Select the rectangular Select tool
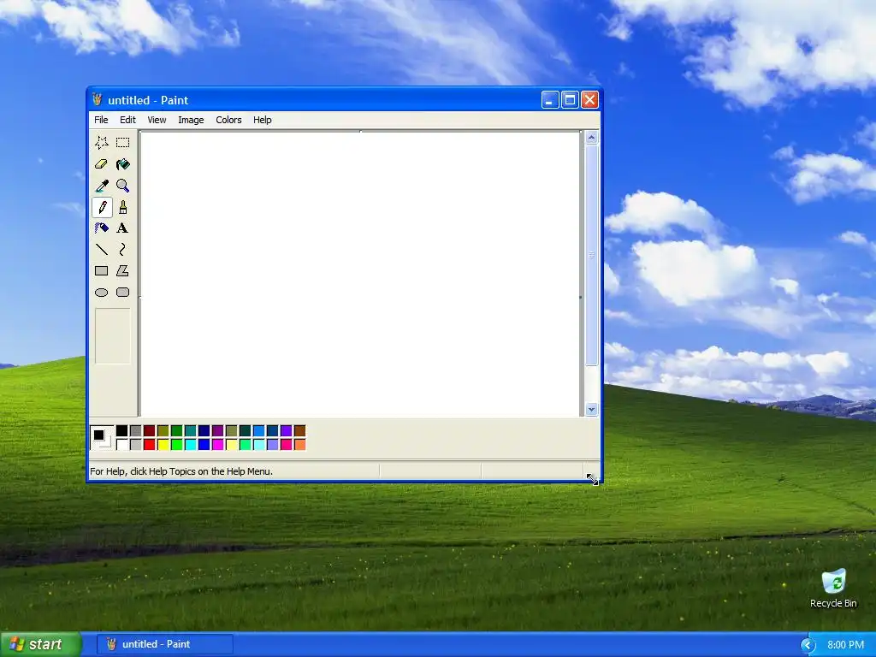Image resolution: width=876 pixels, height=657 pixels. coord(123,143)
